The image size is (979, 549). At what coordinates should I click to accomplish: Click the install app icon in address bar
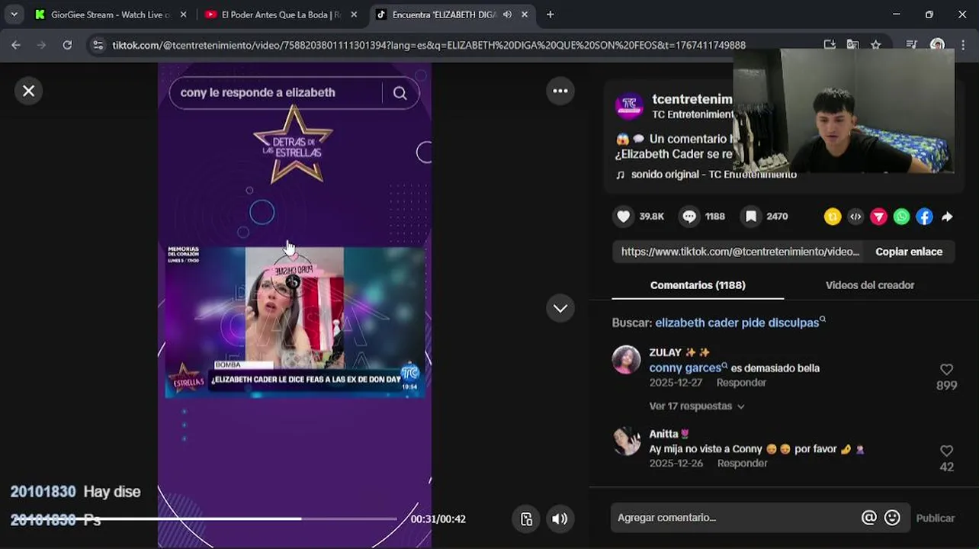pos(830,45)
